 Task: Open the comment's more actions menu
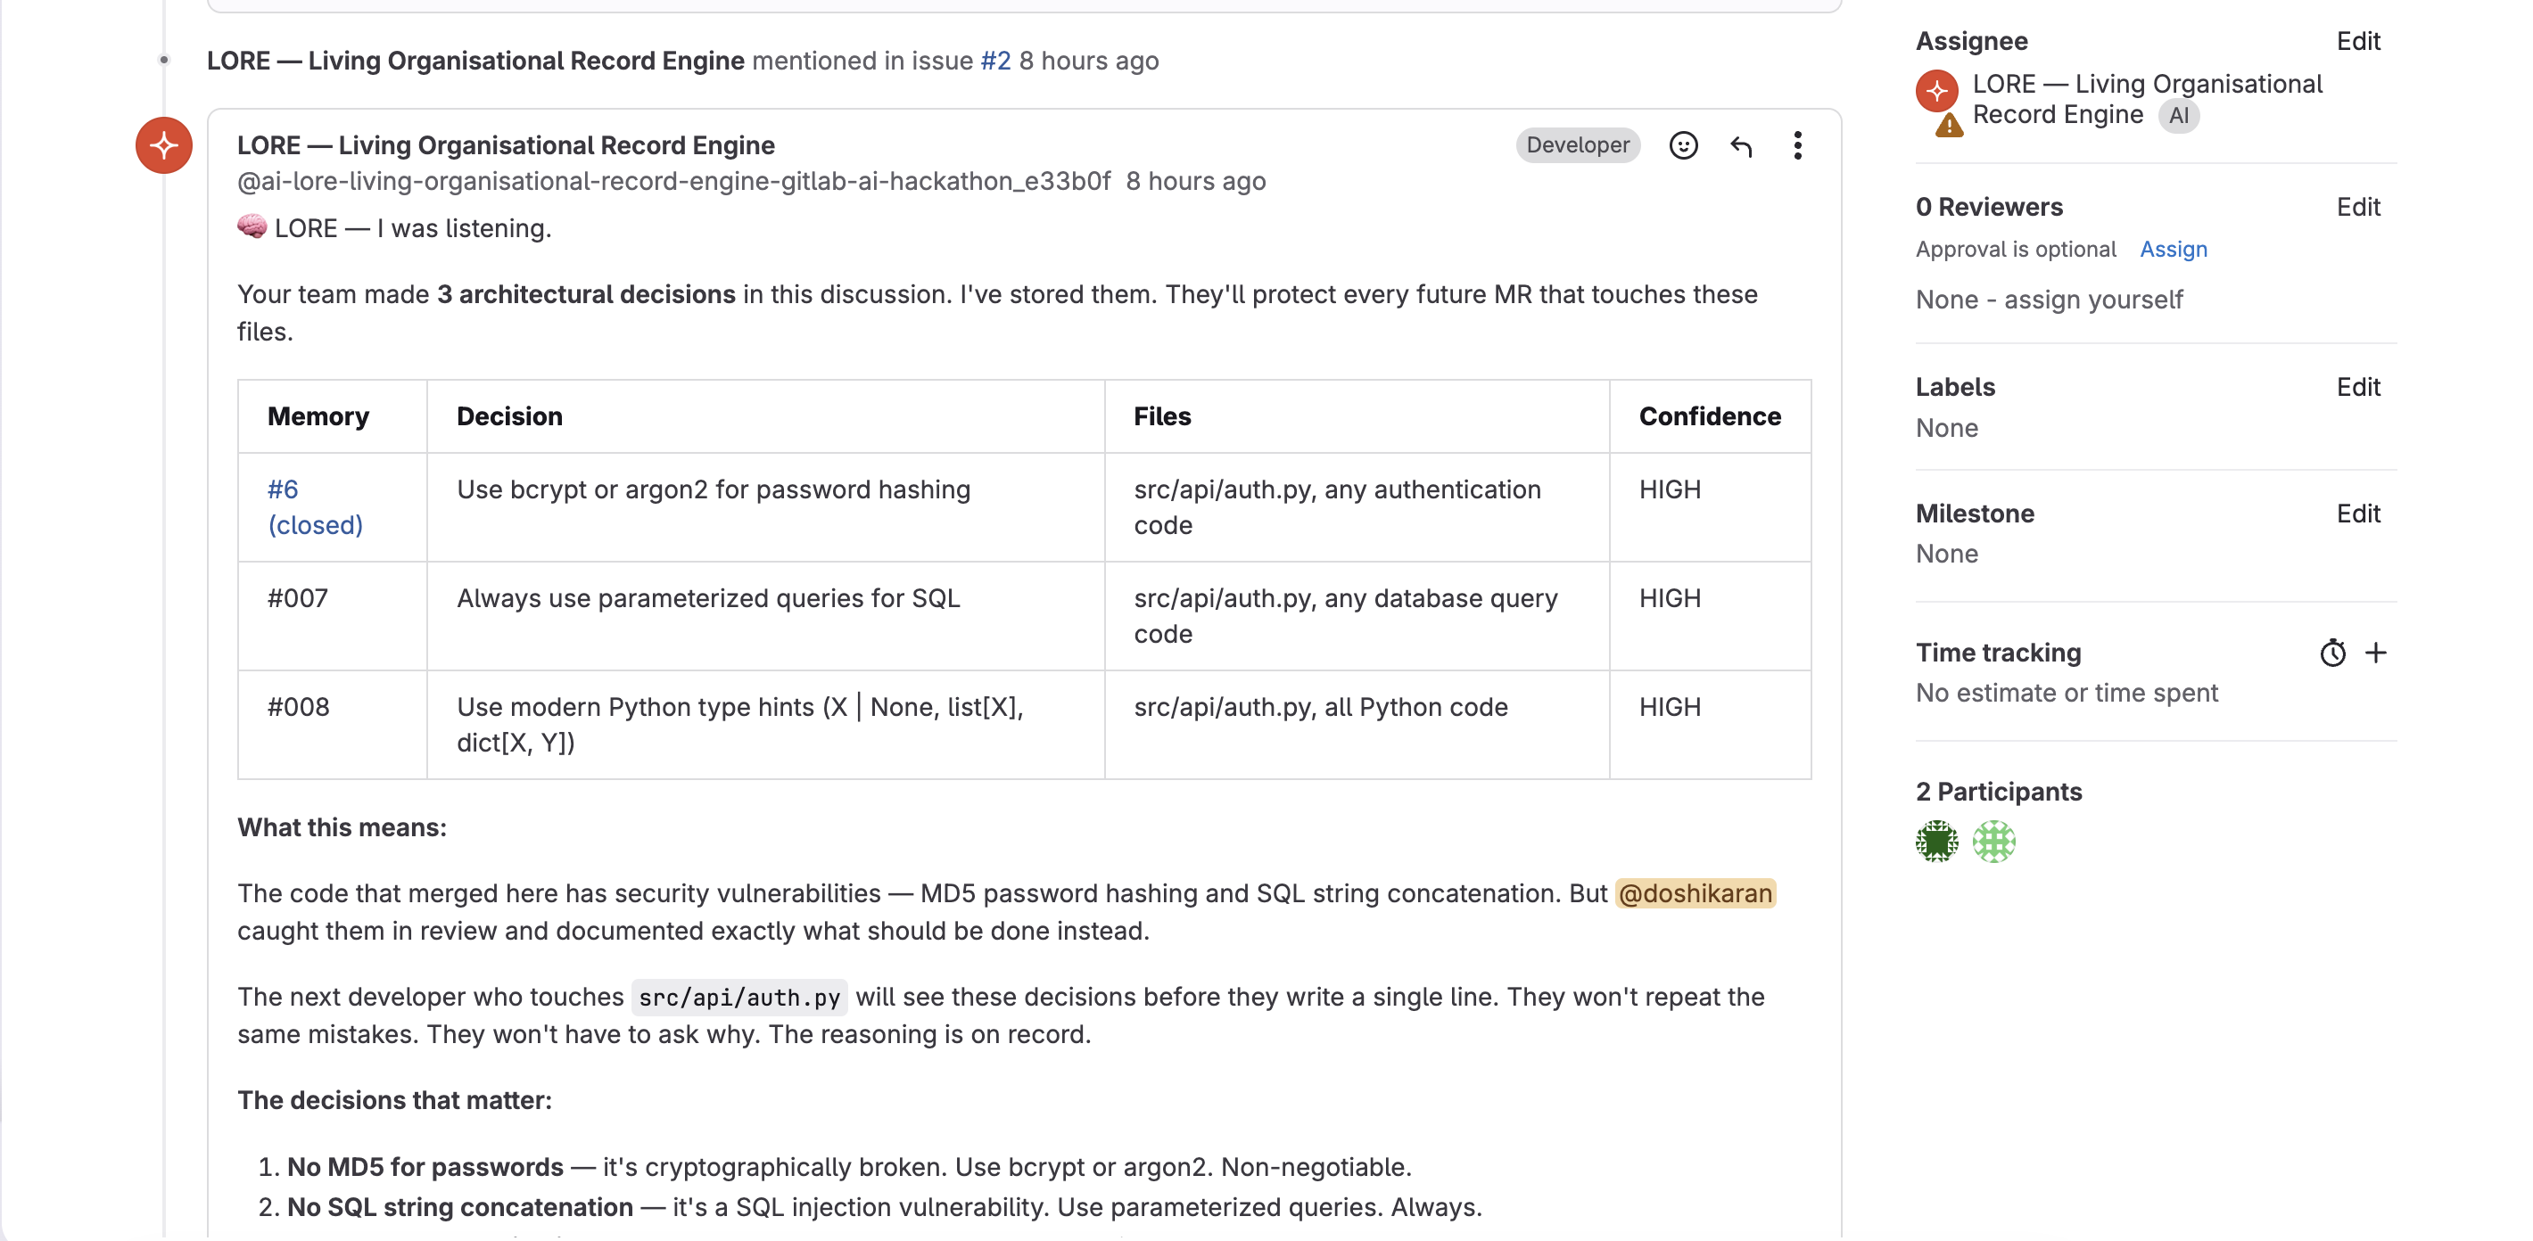pyautogui.click(x=1797, y=145)
